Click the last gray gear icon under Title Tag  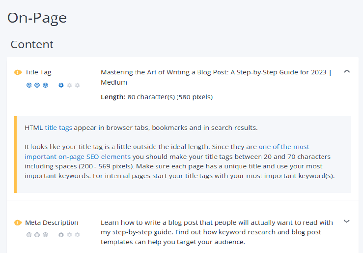coord(77,85)
